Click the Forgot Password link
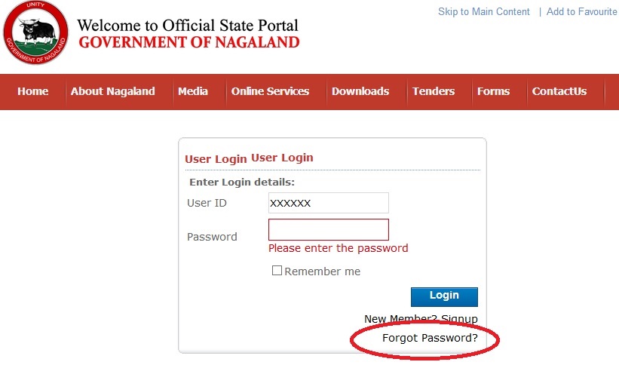 430,338
